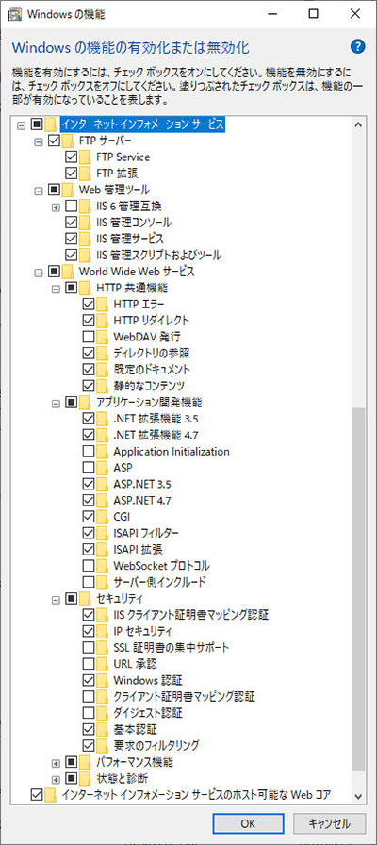Open the blue help question mark icon
The image size is (377, 845).
click(x=357, y=46)
